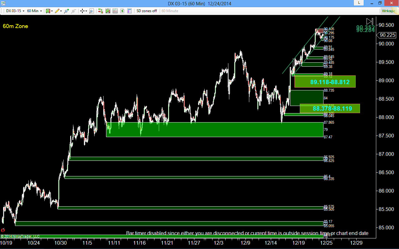The height and width of the screenshot is (249, 399).
Task: Expand the 60 Min interval dropdown
Action: coord(34,11)
